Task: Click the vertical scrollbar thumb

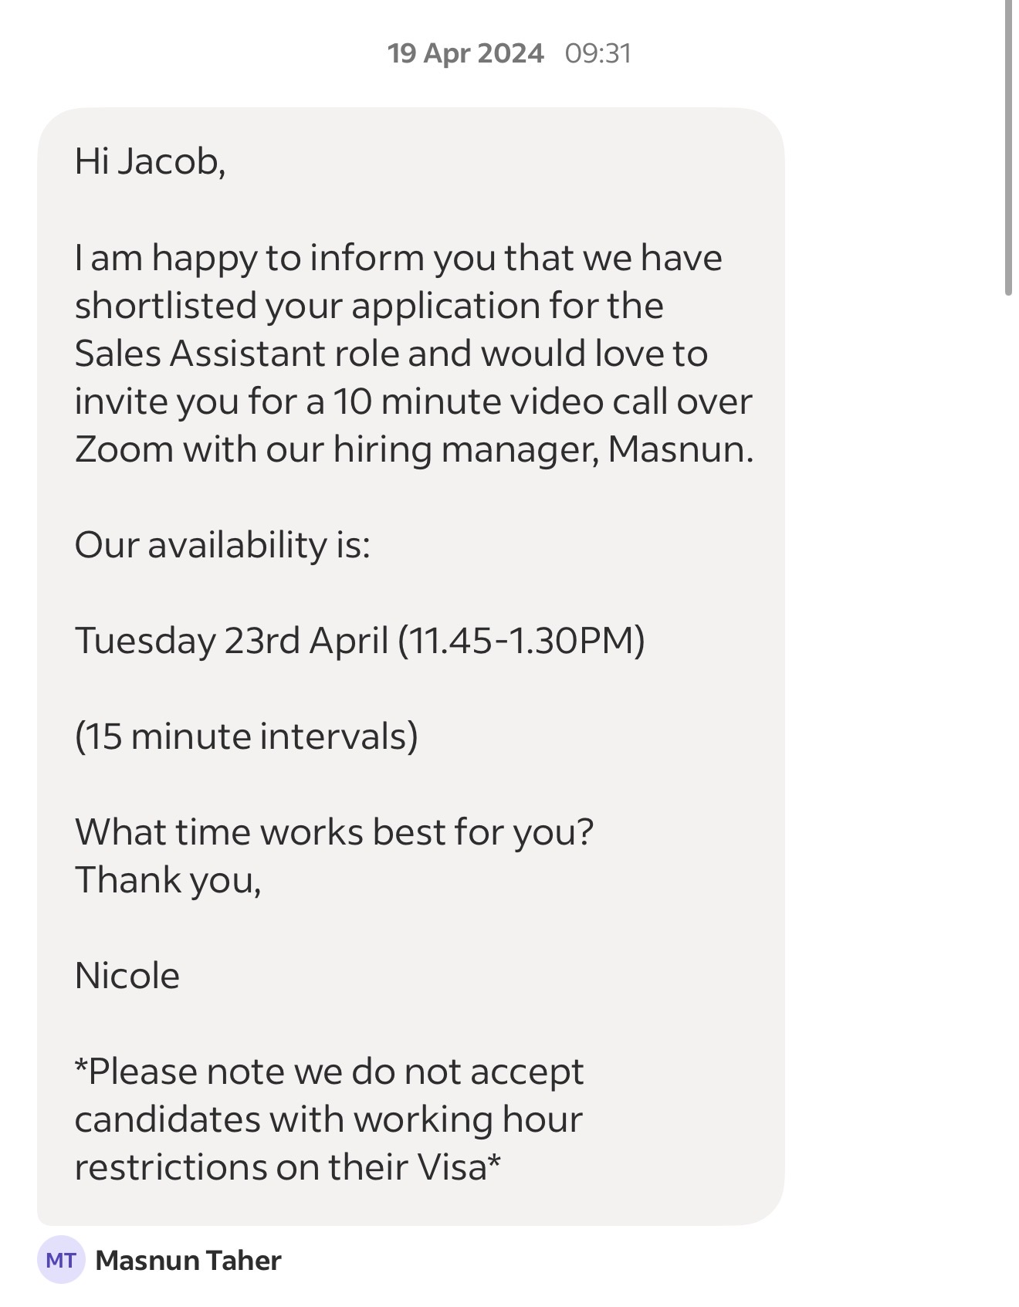Action: click(x=1008, y=147)
